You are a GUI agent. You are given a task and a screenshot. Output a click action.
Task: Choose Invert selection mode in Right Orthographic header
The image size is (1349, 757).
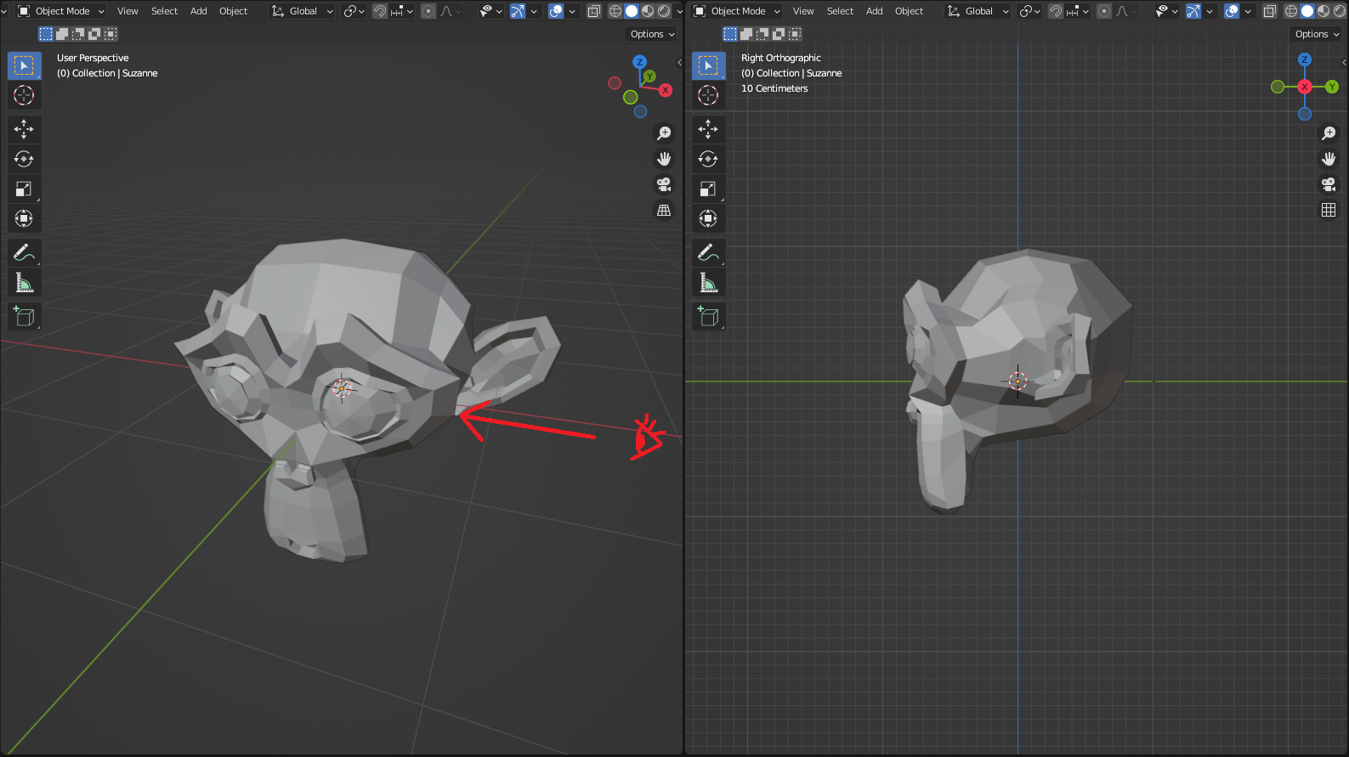[779, 34]
